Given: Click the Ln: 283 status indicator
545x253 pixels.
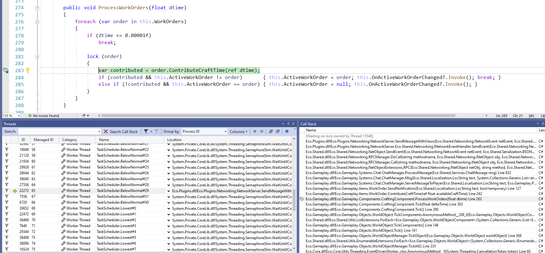Looking at the screenshot, I should pos(501,116).
